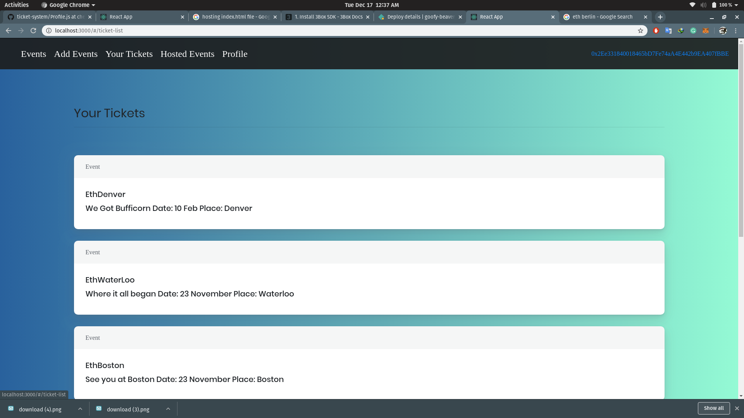Viewport: 744px width, 418px height.
Task: Click the wallet address link
Action: pos(660,54)
